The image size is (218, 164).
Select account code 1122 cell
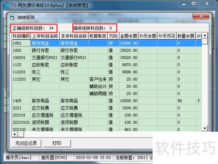[x=21, y=65]
